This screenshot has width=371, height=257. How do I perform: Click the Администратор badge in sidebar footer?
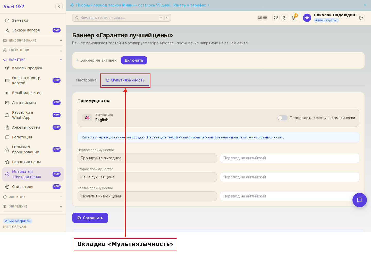[x=18, y=221]
